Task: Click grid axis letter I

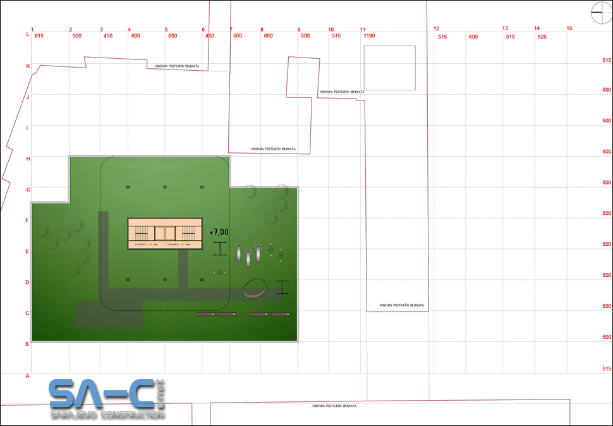Action: point(27,128)
